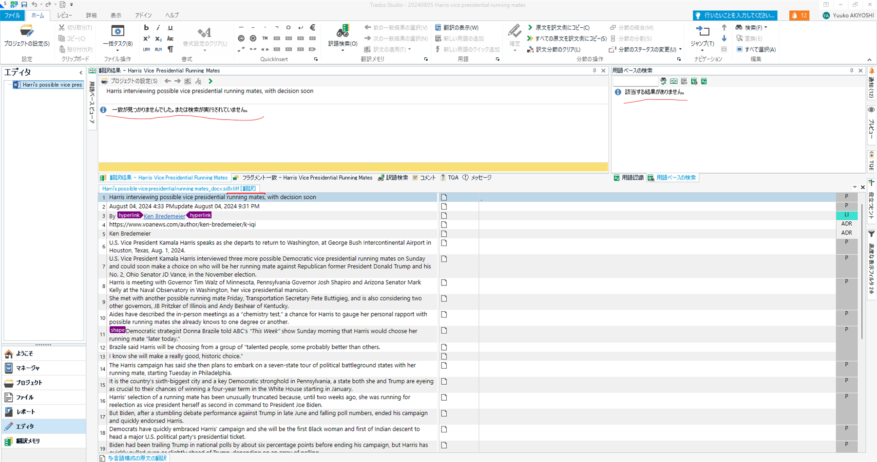877x462 pixels.
Task: Open the 翻訳メモリ view in sidebar
Action: point(44,441)
